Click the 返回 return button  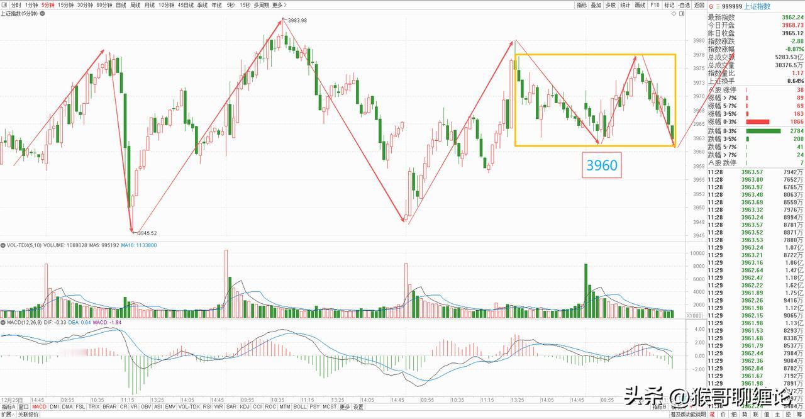coord(699,5)
